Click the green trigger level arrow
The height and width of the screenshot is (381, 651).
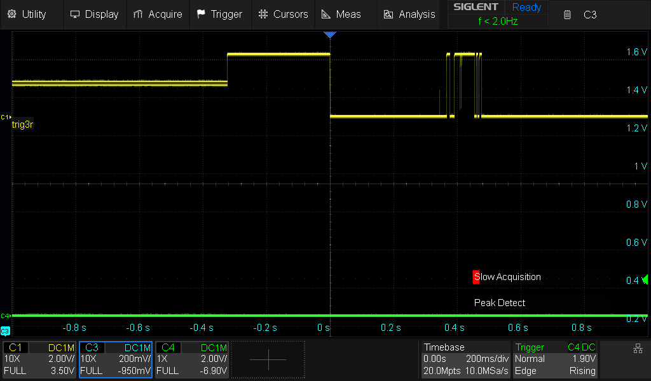(646, 279)
